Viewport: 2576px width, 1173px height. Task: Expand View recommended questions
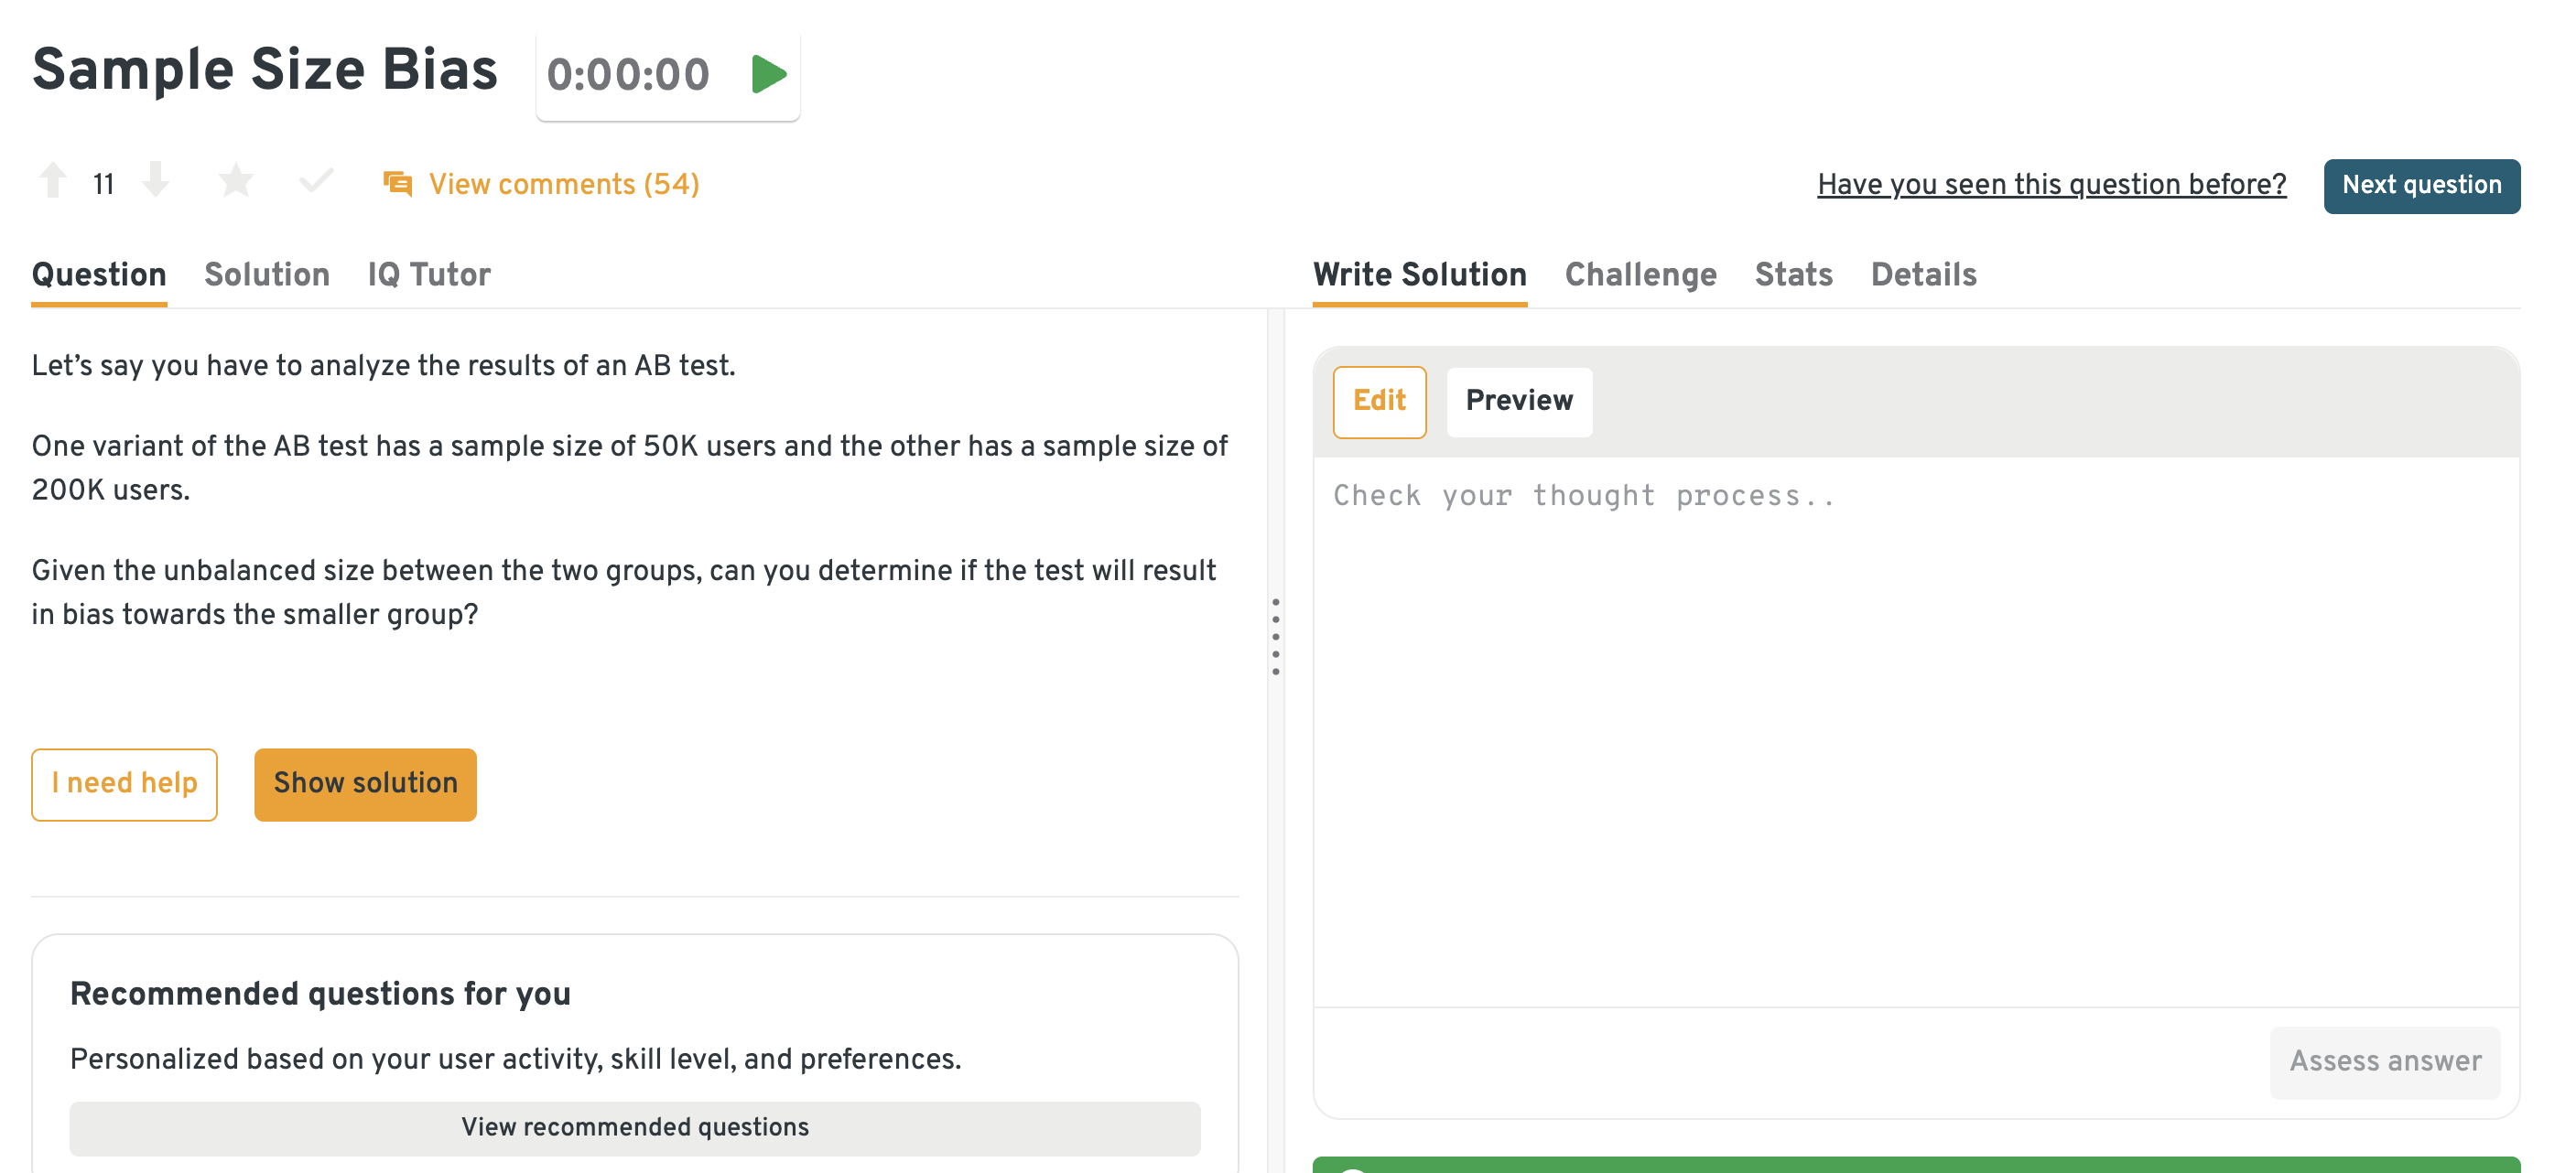point(634,1127)
